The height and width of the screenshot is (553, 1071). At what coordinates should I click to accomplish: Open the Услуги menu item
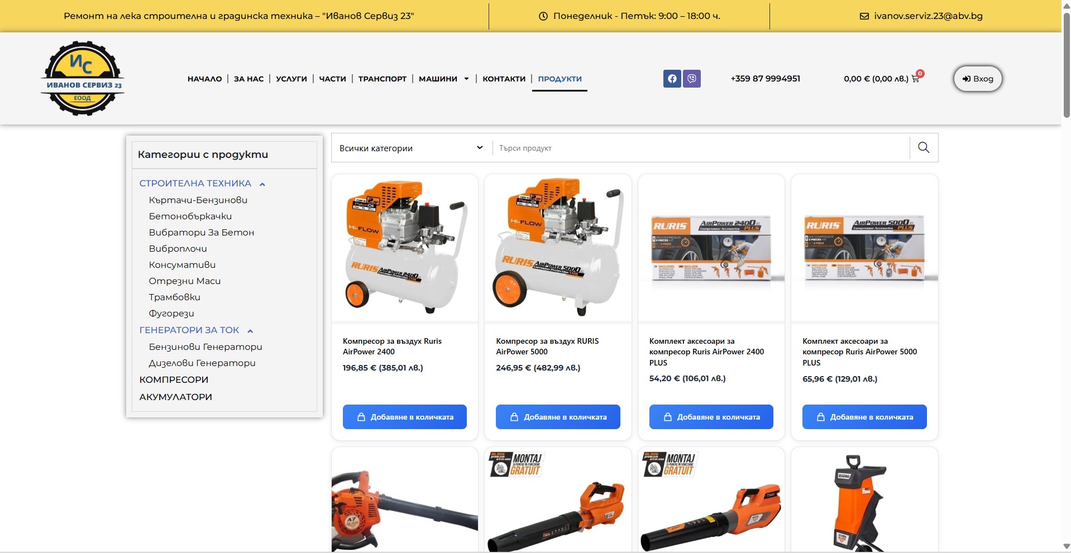(291, 79)
